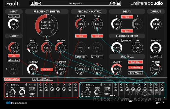The height and width of the screenshot is (109, 170).
Task: Click the WIDTH 130% knob
Action: point(156,69)
